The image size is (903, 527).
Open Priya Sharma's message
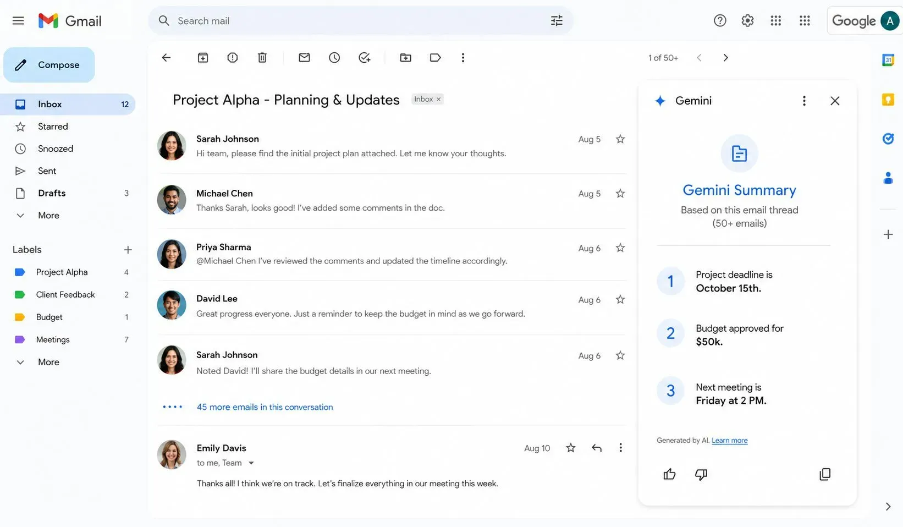click(392, 254)
